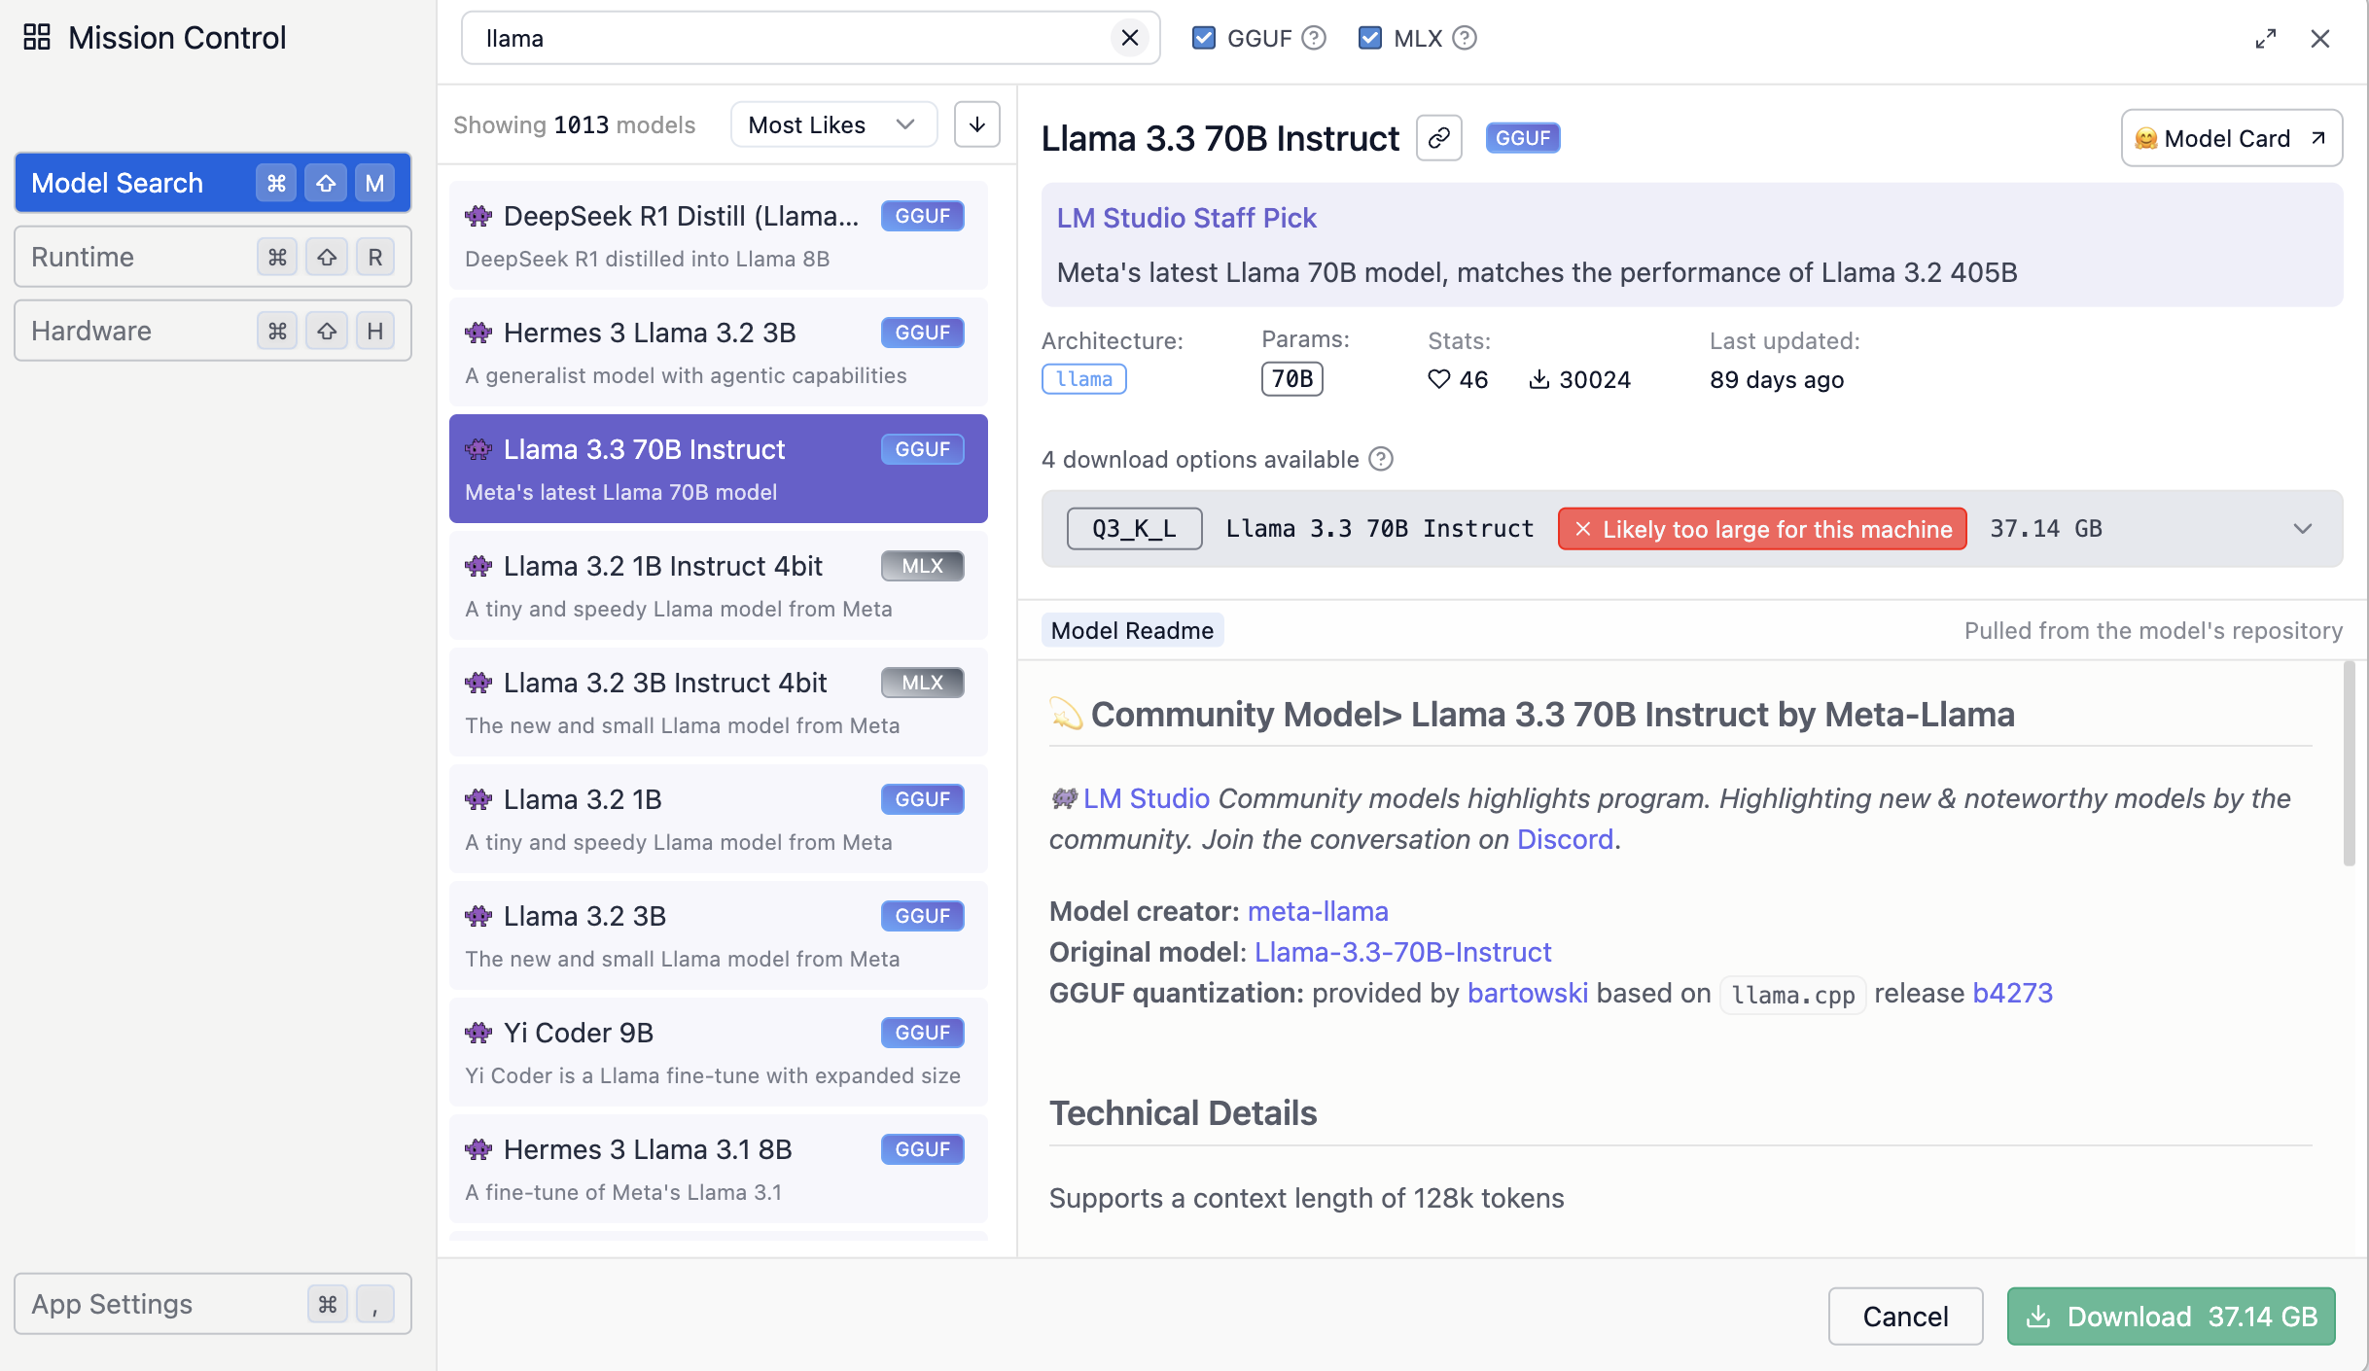The width and height of the screenshot is (2369, 1371).
Task: Click the DeepSeek R1 Distill model icon
Action: [478, 216]
